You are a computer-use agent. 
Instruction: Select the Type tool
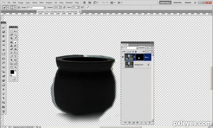pos(15,56)
